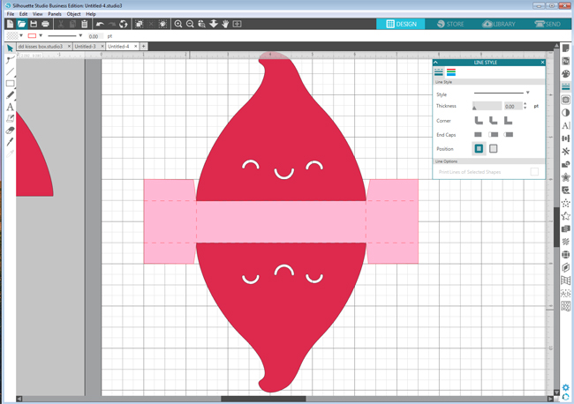574x404 pixels.
Task: Select the Line Color tab in panel
Action: coord(451,72)
